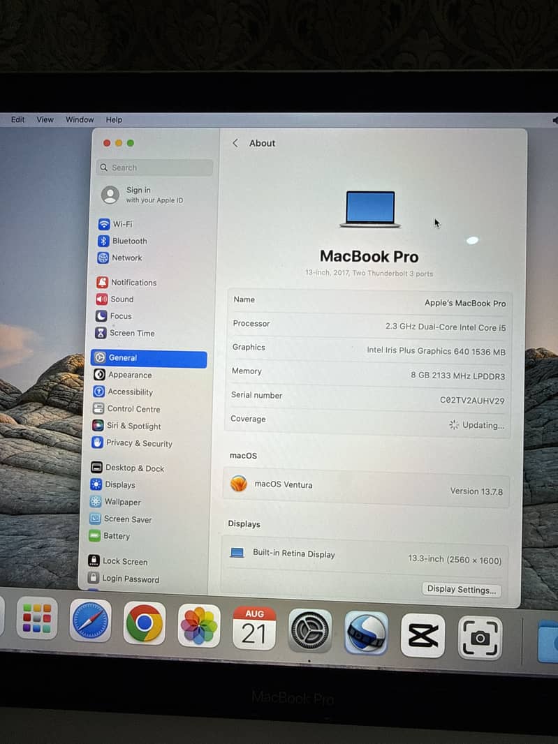Open Appearance settings in sidebar
Image resolution: width=558 pixels, height=744 pixels.
(122, 375)
